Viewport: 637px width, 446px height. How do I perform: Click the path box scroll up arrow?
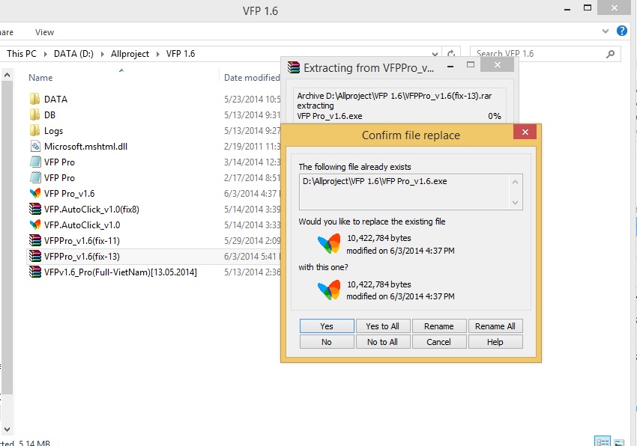click(x=515, y=182)
